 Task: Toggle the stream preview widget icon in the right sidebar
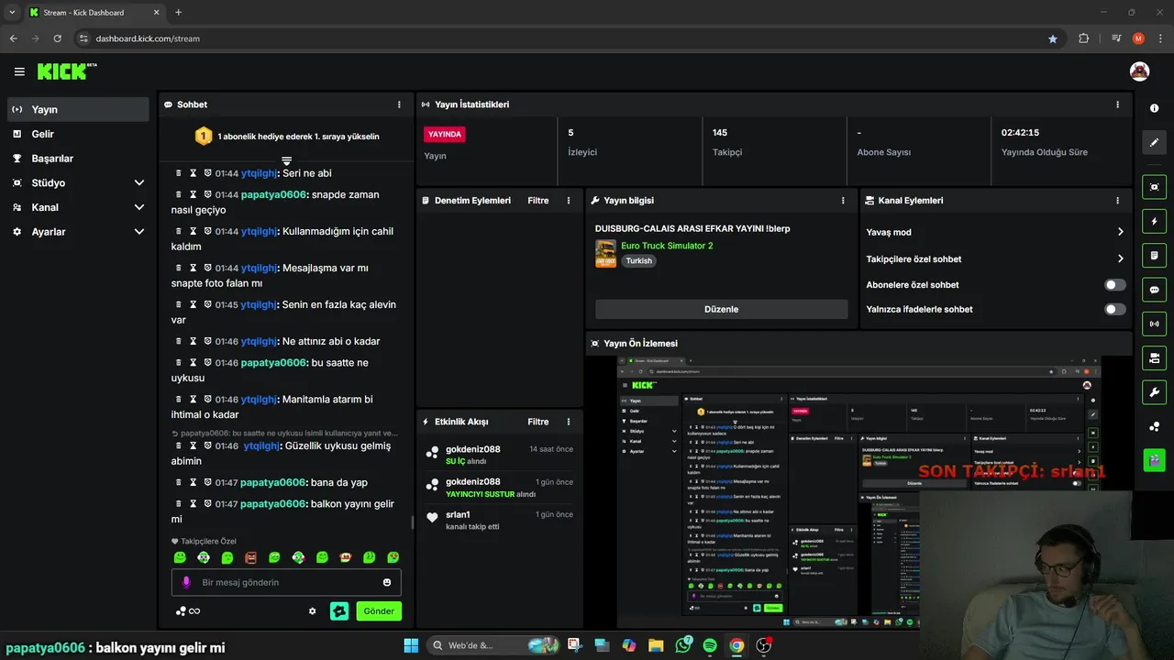pyautogui.click(x=1154, y=187)
